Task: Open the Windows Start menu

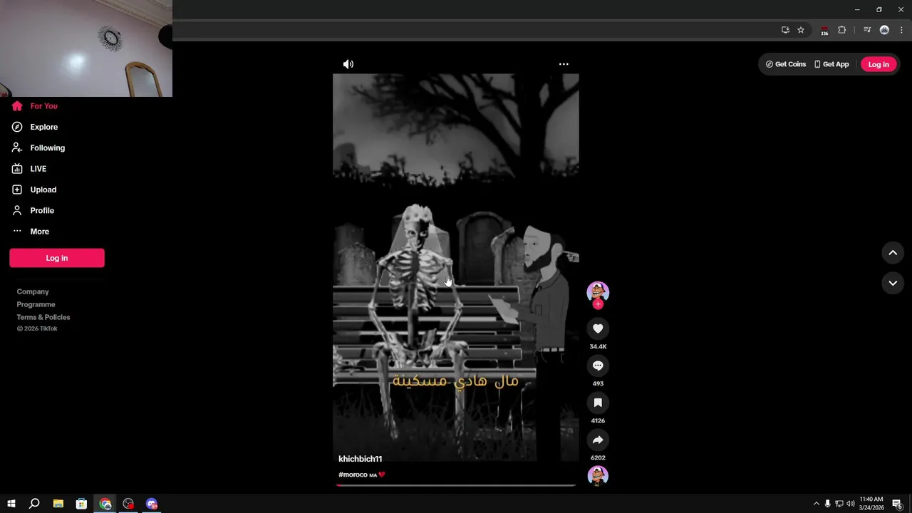Action: click(x=11, y=504)
